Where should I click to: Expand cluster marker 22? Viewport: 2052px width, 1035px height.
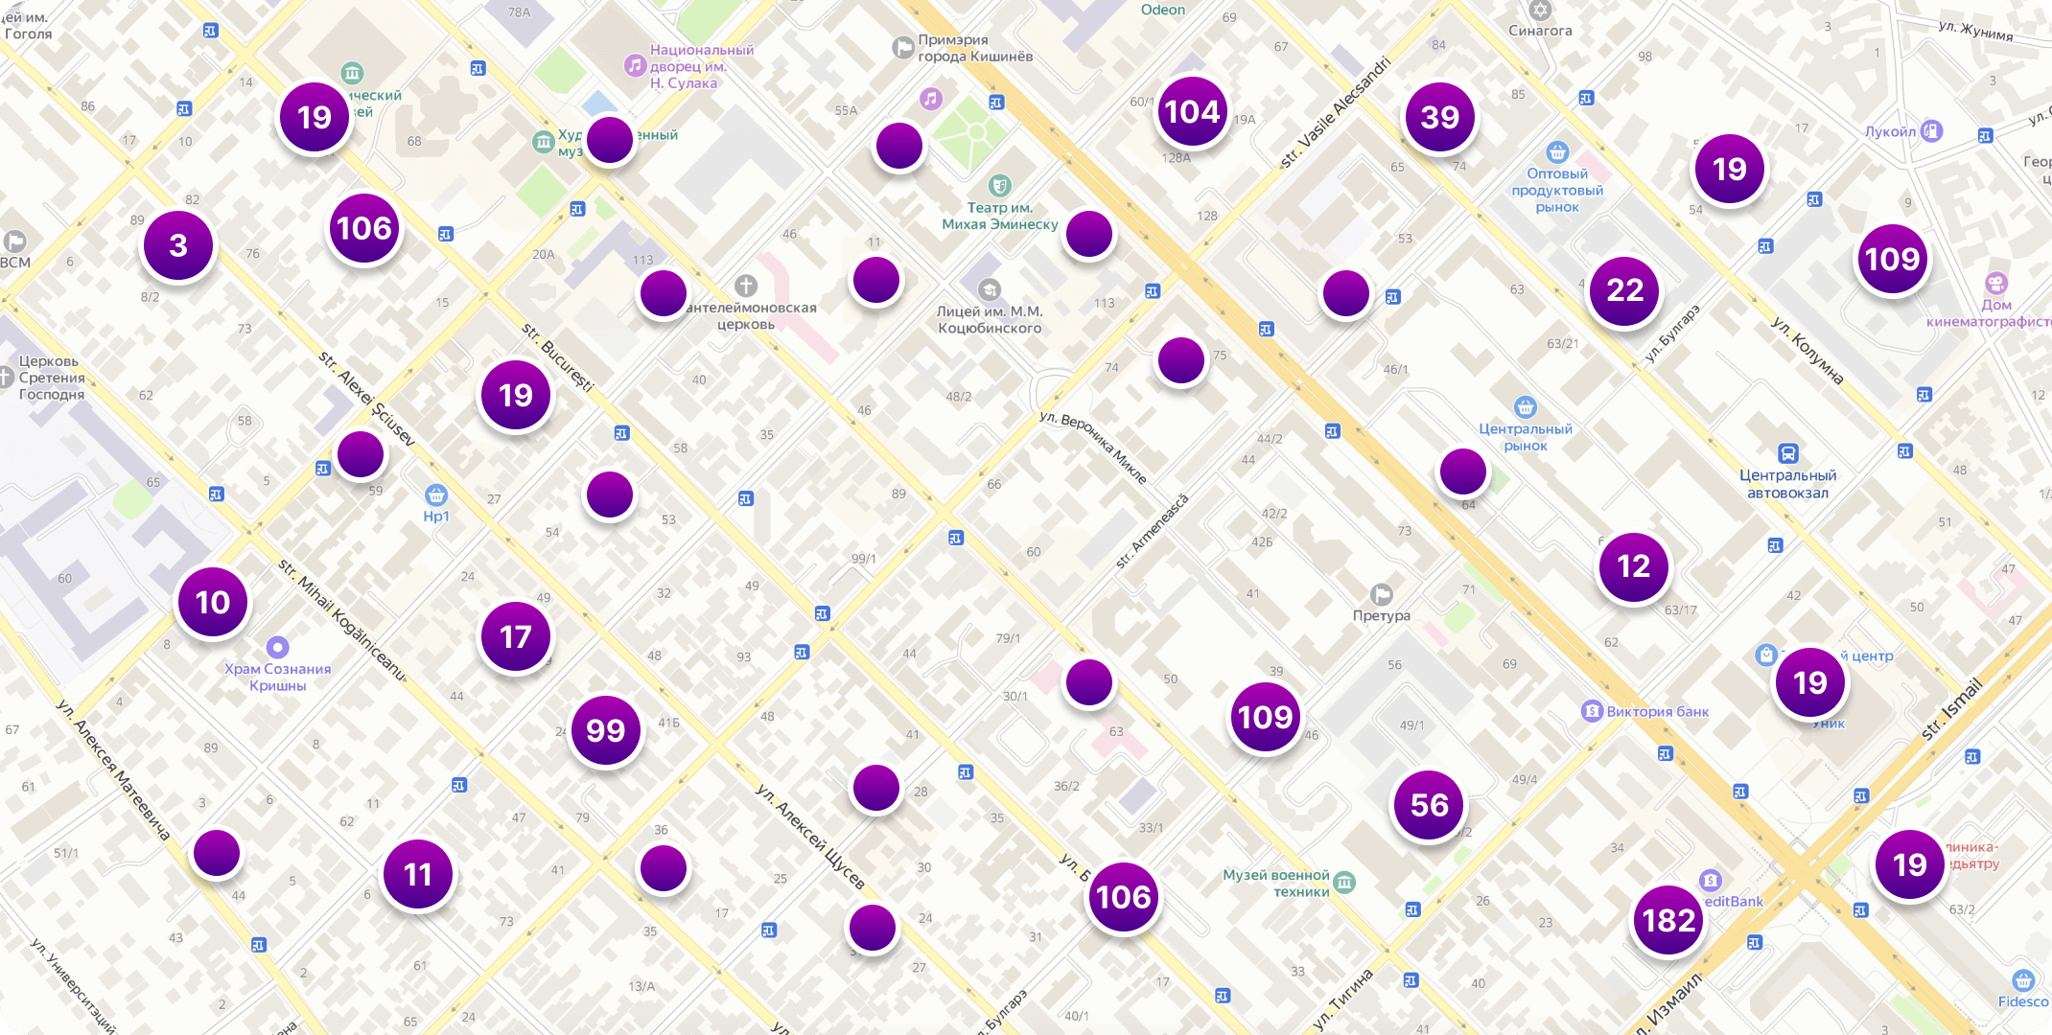[1624, 290]
